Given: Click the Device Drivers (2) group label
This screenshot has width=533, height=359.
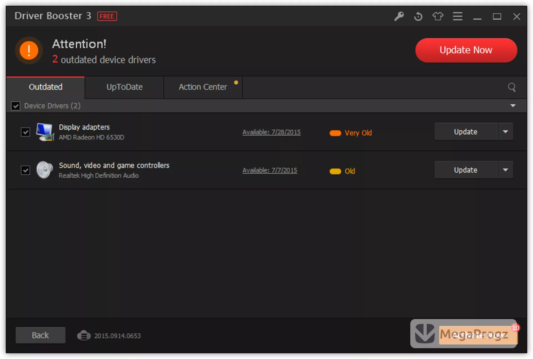Looking at the screenshot, I should click(52, 106).
